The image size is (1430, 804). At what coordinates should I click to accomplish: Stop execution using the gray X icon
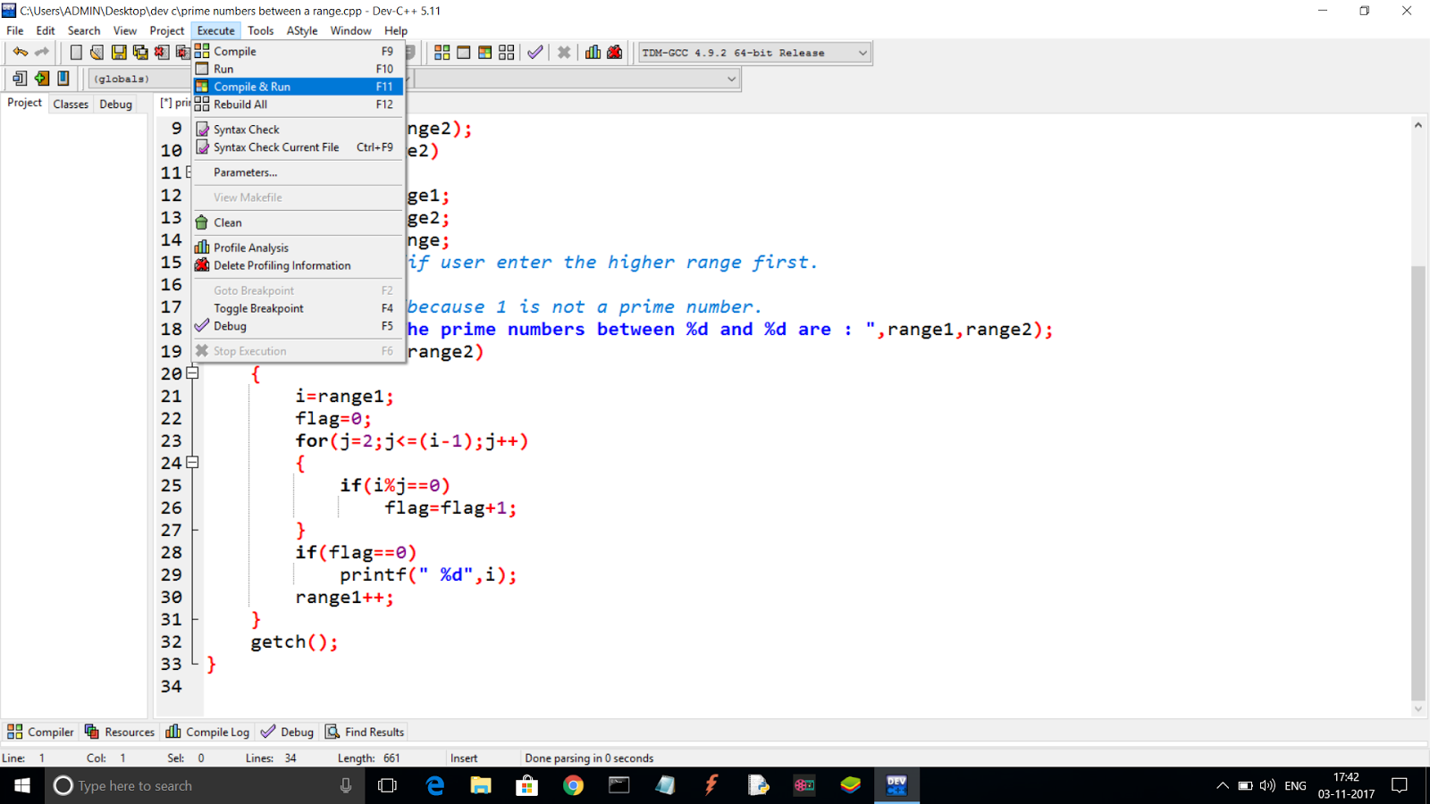pyautogui.click(x=564, y=52)
